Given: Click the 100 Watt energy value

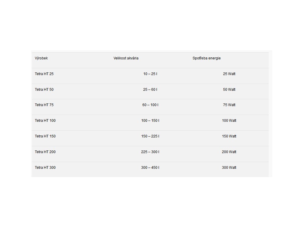Looking at the screenshot, I should pos(229,121).
